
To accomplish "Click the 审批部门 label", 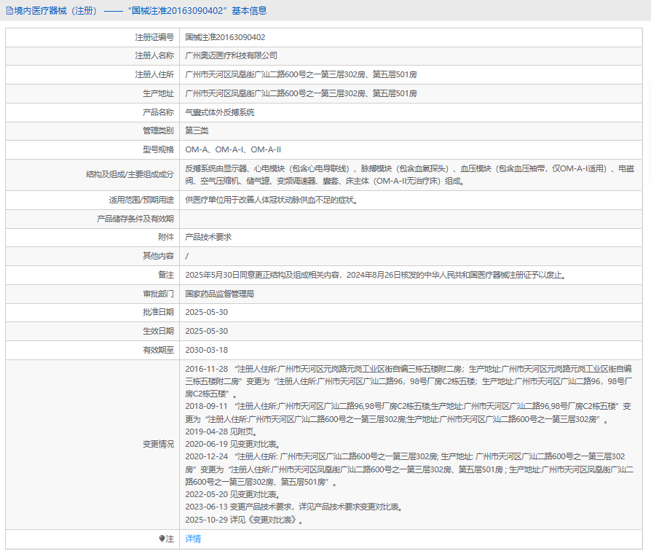I will pos(158,294).
